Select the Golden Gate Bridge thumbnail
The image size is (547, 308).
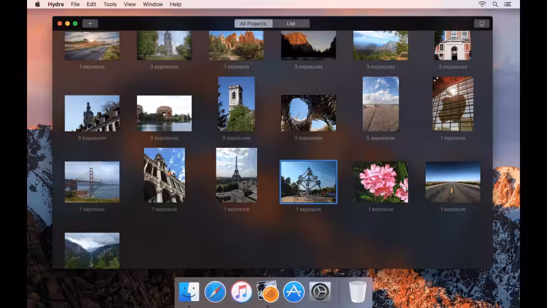tap(92, 182)
